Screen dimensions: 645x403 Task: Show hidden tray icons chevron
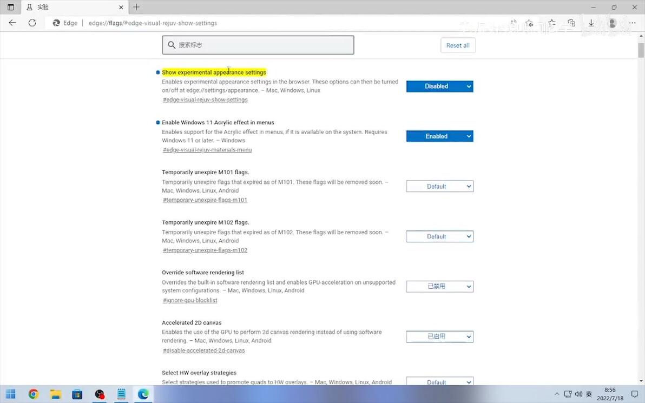pos(557,394)
